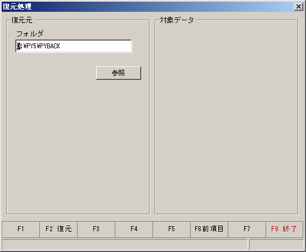Close the 復元処理 window

pyautogui.click(x=299, y=7)
